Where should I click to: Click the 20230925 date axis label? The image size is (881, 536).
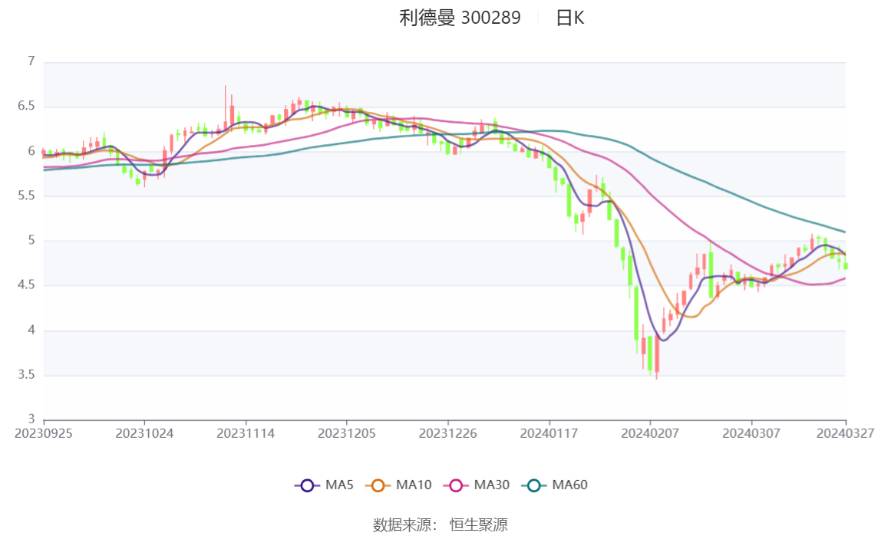43,434
